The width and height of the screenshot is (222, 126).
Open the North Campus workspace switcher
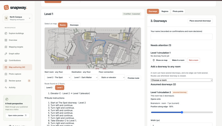coord(17,18)
